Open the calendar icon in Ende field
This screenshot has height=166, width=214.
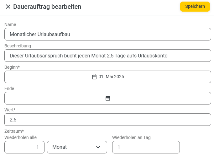(x=107, y=98)
